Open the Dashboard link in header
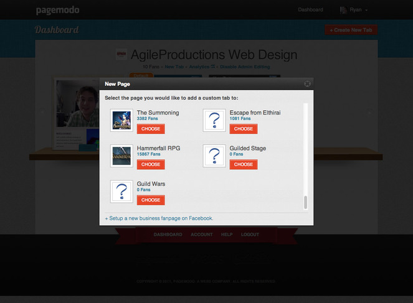The width and height of the screenshot is (413, 303). 311,10
